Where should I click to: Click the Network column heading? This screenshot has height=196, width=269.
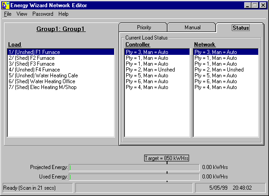point(205,45)
